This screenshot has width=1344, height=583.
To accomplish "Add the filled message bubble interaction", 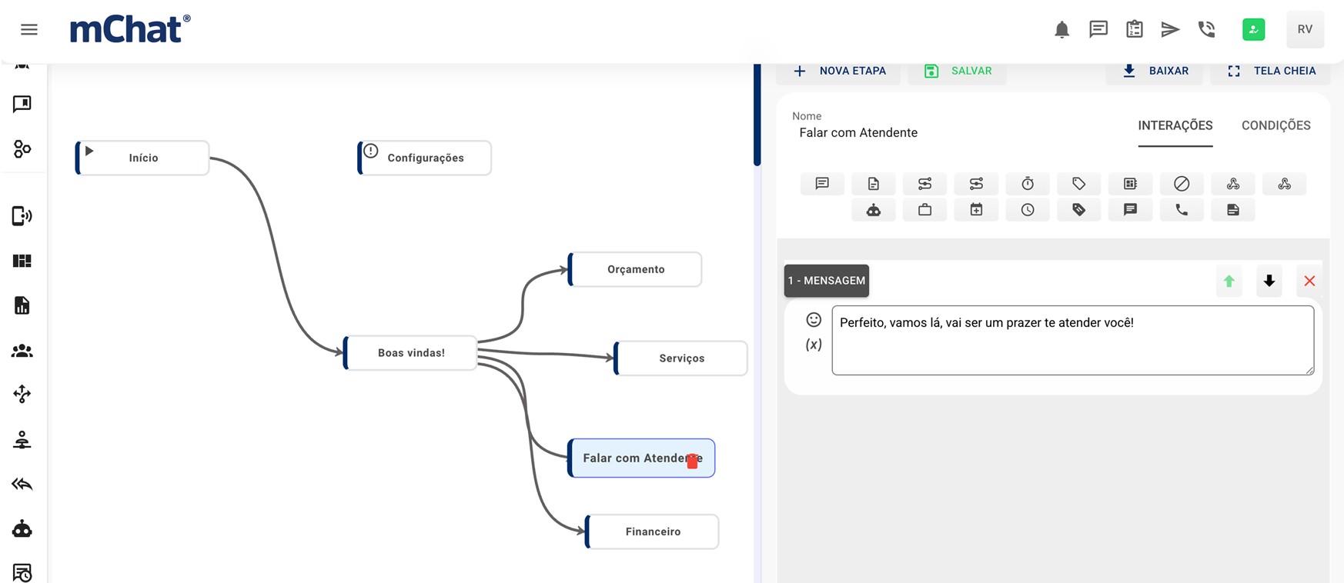I will [x=1130, y=210].
